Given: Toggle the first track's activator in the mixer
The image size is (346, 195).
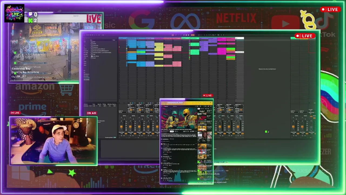Looking at the screenshot, I should click(x=121, y=126).
